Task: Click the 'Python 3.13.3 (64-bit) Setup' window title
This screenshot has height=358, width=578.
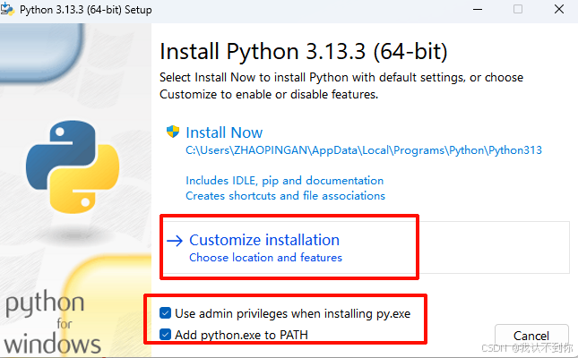Action: 85,10
